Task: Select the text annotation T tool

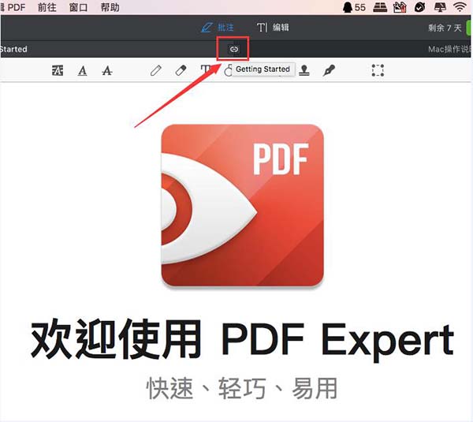Action: (x=205, y=69)
